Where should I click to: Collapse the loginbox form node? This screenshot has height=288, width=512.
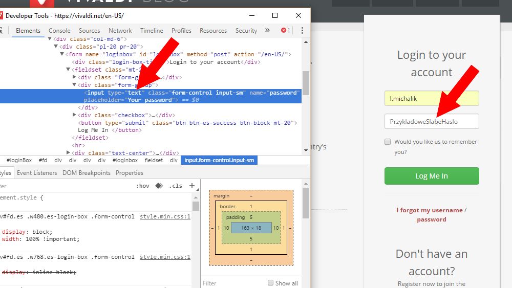(62, 54)
